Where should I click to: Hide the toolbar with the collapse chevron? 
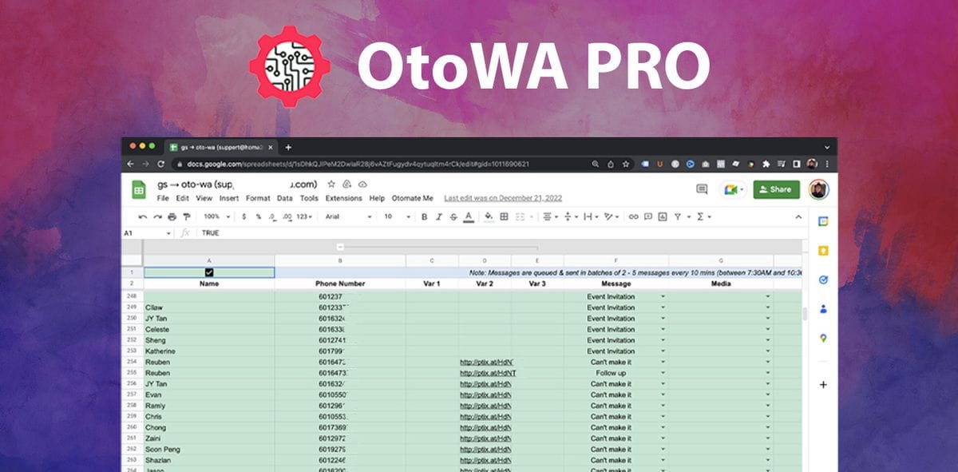798,216
